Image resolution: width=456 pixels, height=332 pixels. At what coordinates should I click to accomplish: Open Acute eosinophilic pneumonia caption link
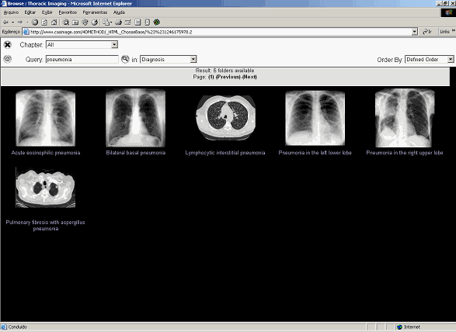coord(46,153)
